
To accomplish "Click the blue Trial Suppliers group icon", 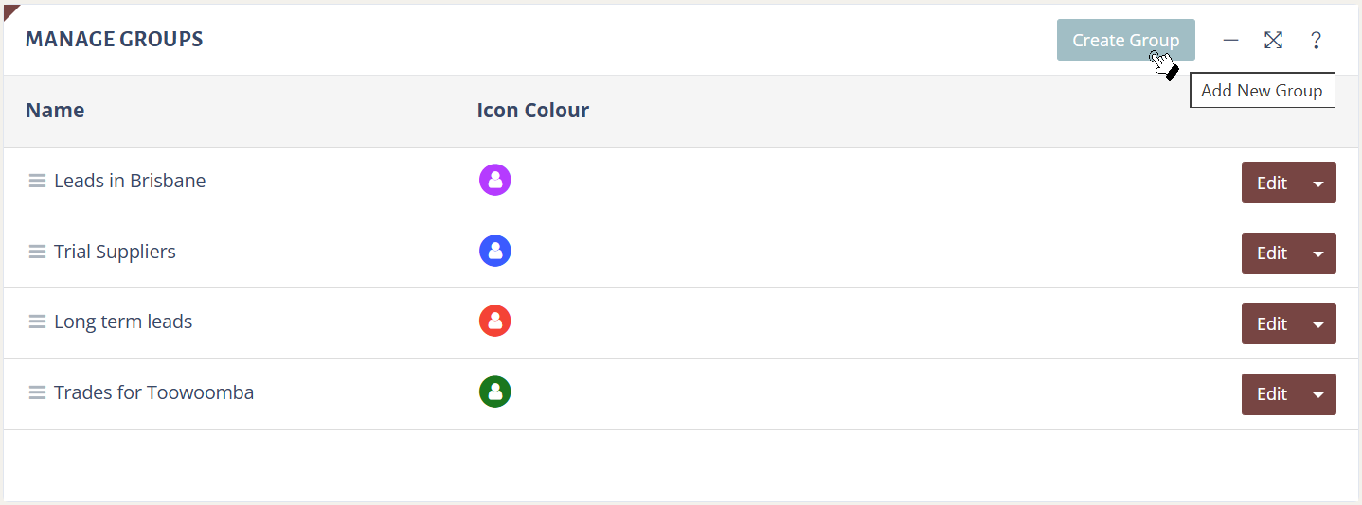I will pos(494,251).
